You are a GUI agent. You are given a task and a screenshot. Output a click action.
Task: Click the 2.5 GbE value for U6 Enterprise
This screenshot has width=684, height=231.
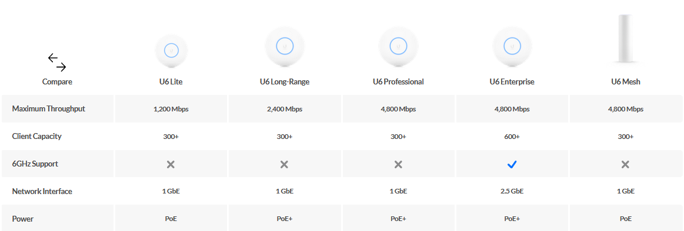[x=512, y=191]
